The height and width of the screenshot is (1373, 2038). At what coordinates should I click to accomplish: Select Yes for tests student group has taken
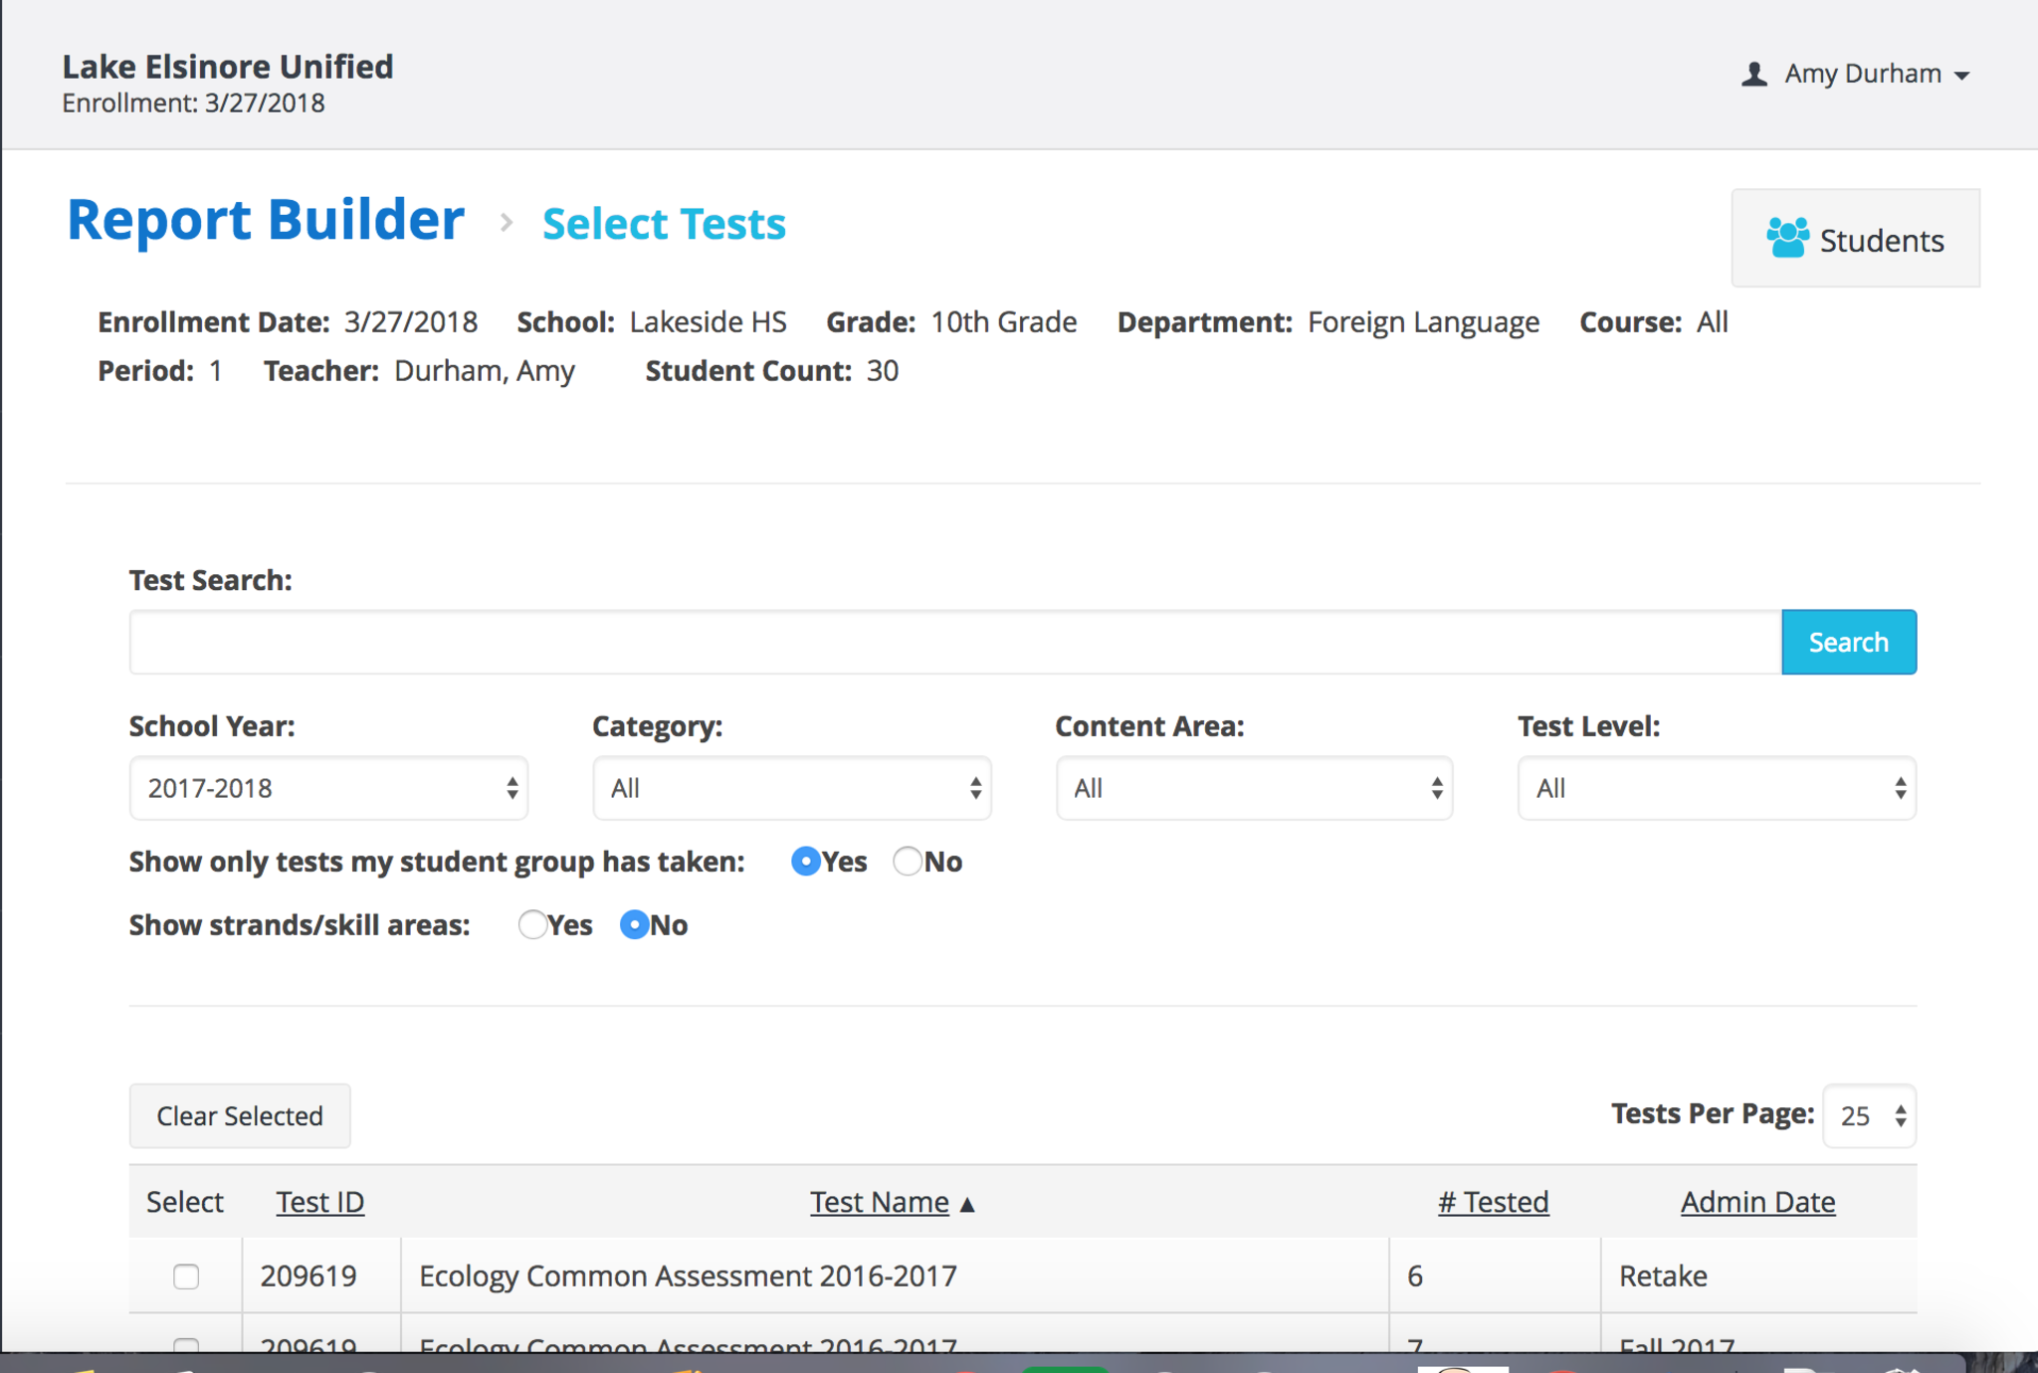click(x=805, y=862)
